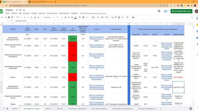View the cloud save status
The image size is (198, 111).
[x=24, y=10]
